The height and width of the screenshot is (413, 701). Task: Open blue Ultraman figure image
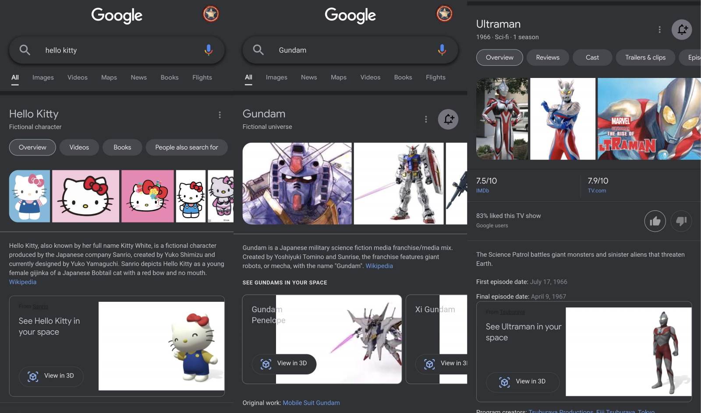click(563, 119)
